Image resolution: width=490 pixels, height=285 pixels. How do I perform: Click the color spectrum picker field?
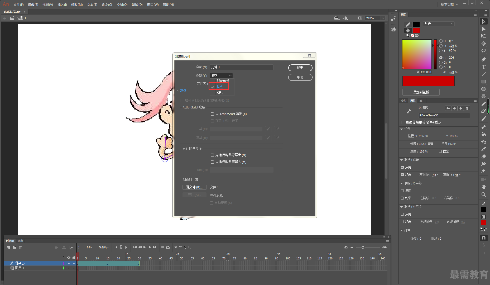(x=417, y=54)
